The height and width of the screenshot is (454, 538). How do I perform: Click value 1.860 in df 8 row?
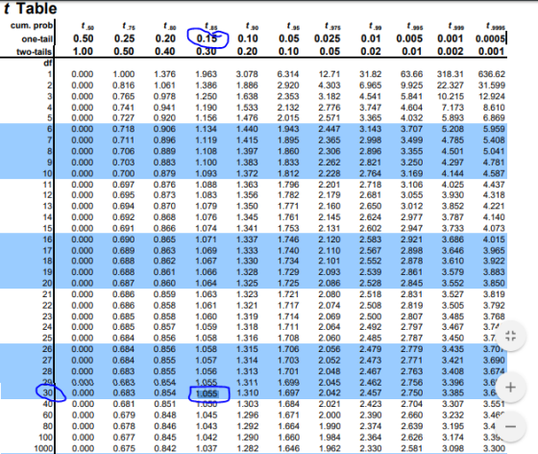(288, 151)
